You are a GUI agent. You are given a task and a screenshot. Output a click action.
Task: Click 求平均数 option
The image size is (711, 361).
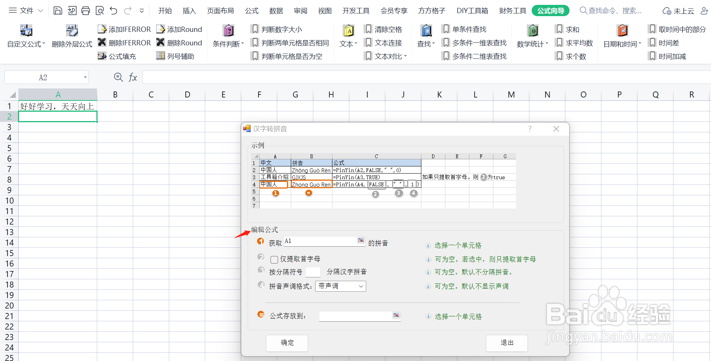(574, 43)
